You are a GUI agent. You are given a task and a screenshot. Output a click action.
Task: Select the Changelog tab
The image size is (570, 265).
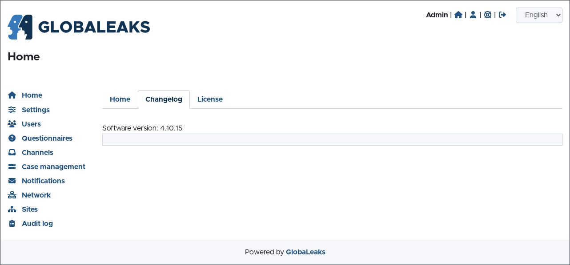coord(164,99)
